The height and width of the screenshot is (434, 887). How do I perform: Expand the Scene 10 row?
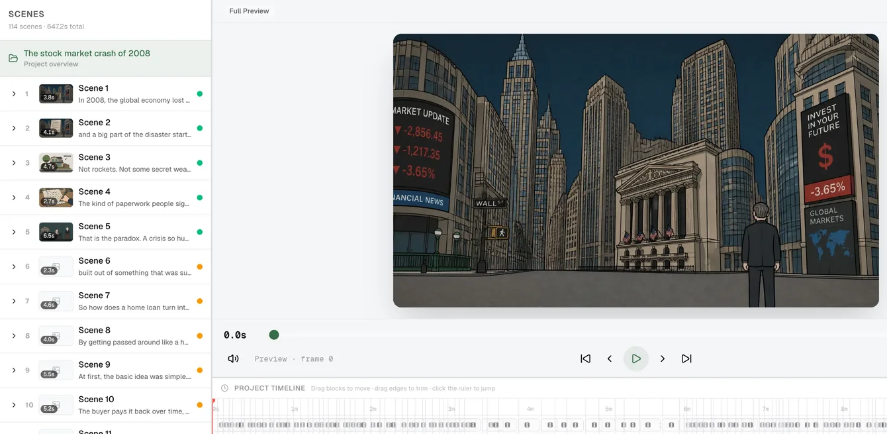(14, 405)
